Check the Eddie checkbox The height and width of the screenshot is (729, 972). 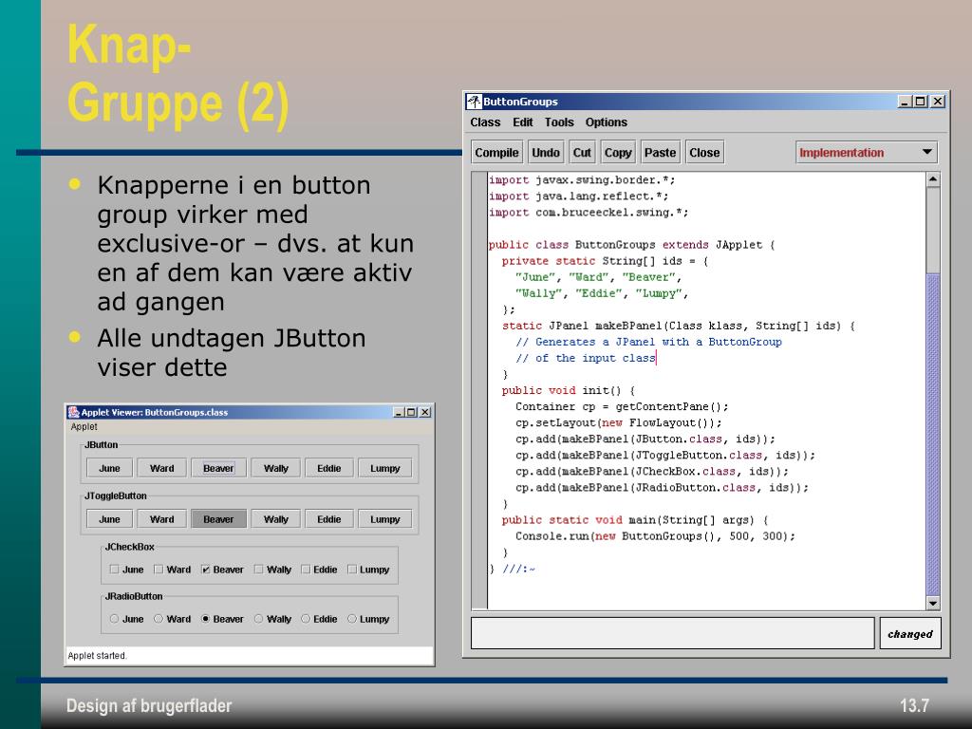tap(319, 570)
